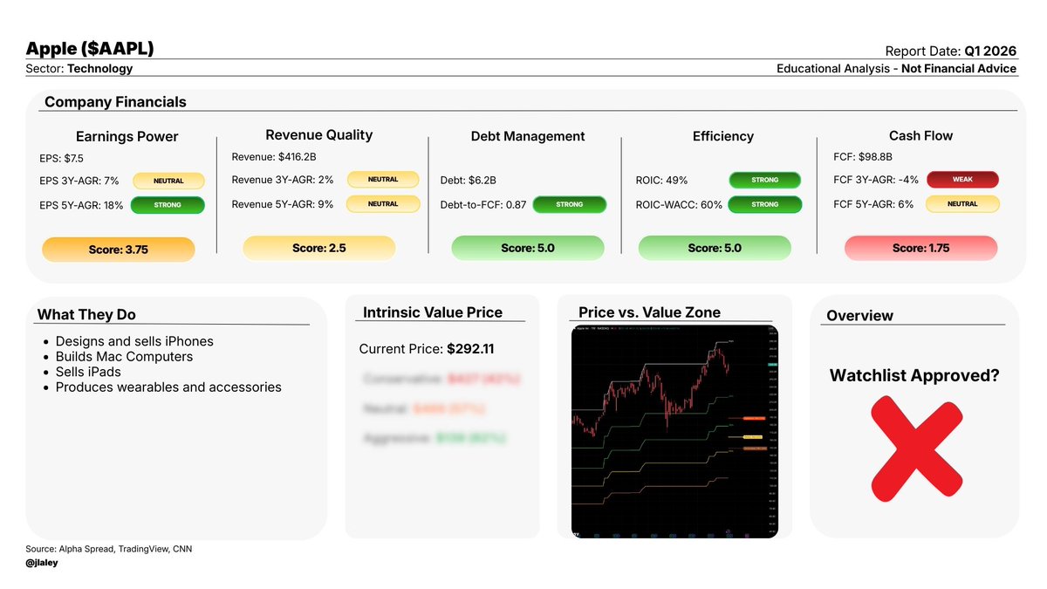Screen dimensions: 1047x589
Task: Click the Score: 2.5 pill
Action: pos(318,248)
